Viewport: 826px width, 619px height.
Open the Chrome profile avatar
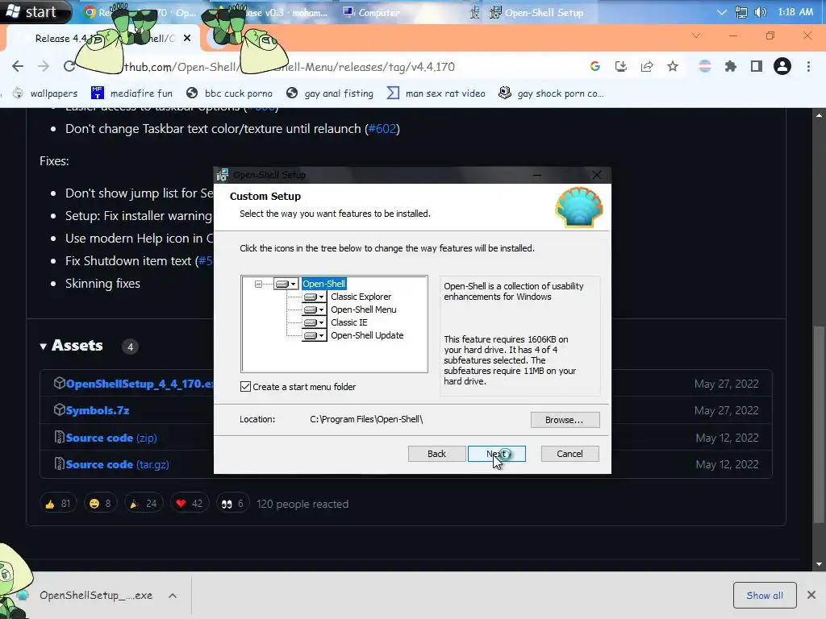pos(782,66)
